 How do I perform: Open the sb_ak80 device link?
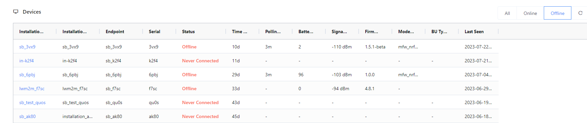click(x=28, y=116)
